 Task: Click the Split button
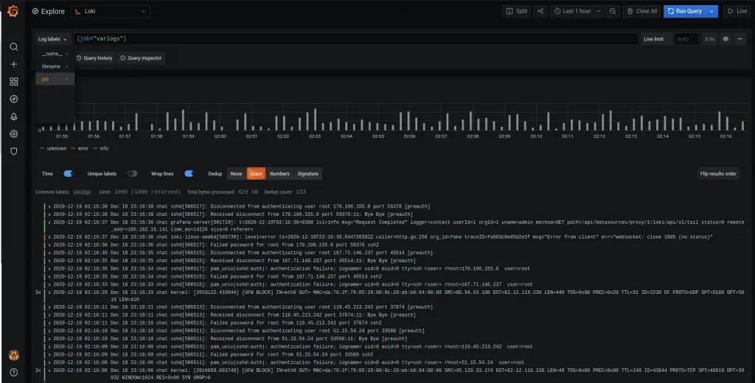click(517, 11)
